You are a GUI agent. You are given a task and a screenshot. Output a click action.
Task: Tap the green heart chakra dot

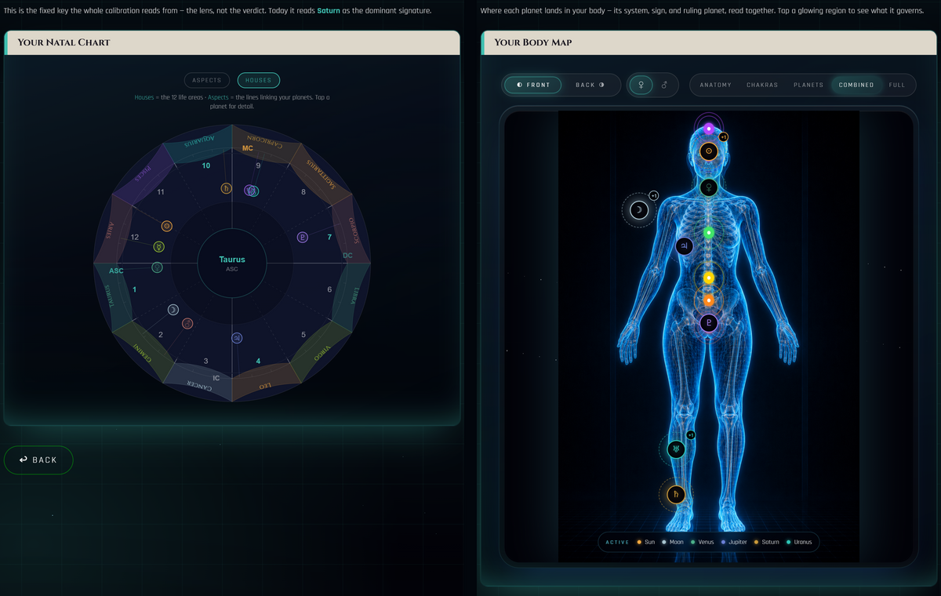[709, 233]
